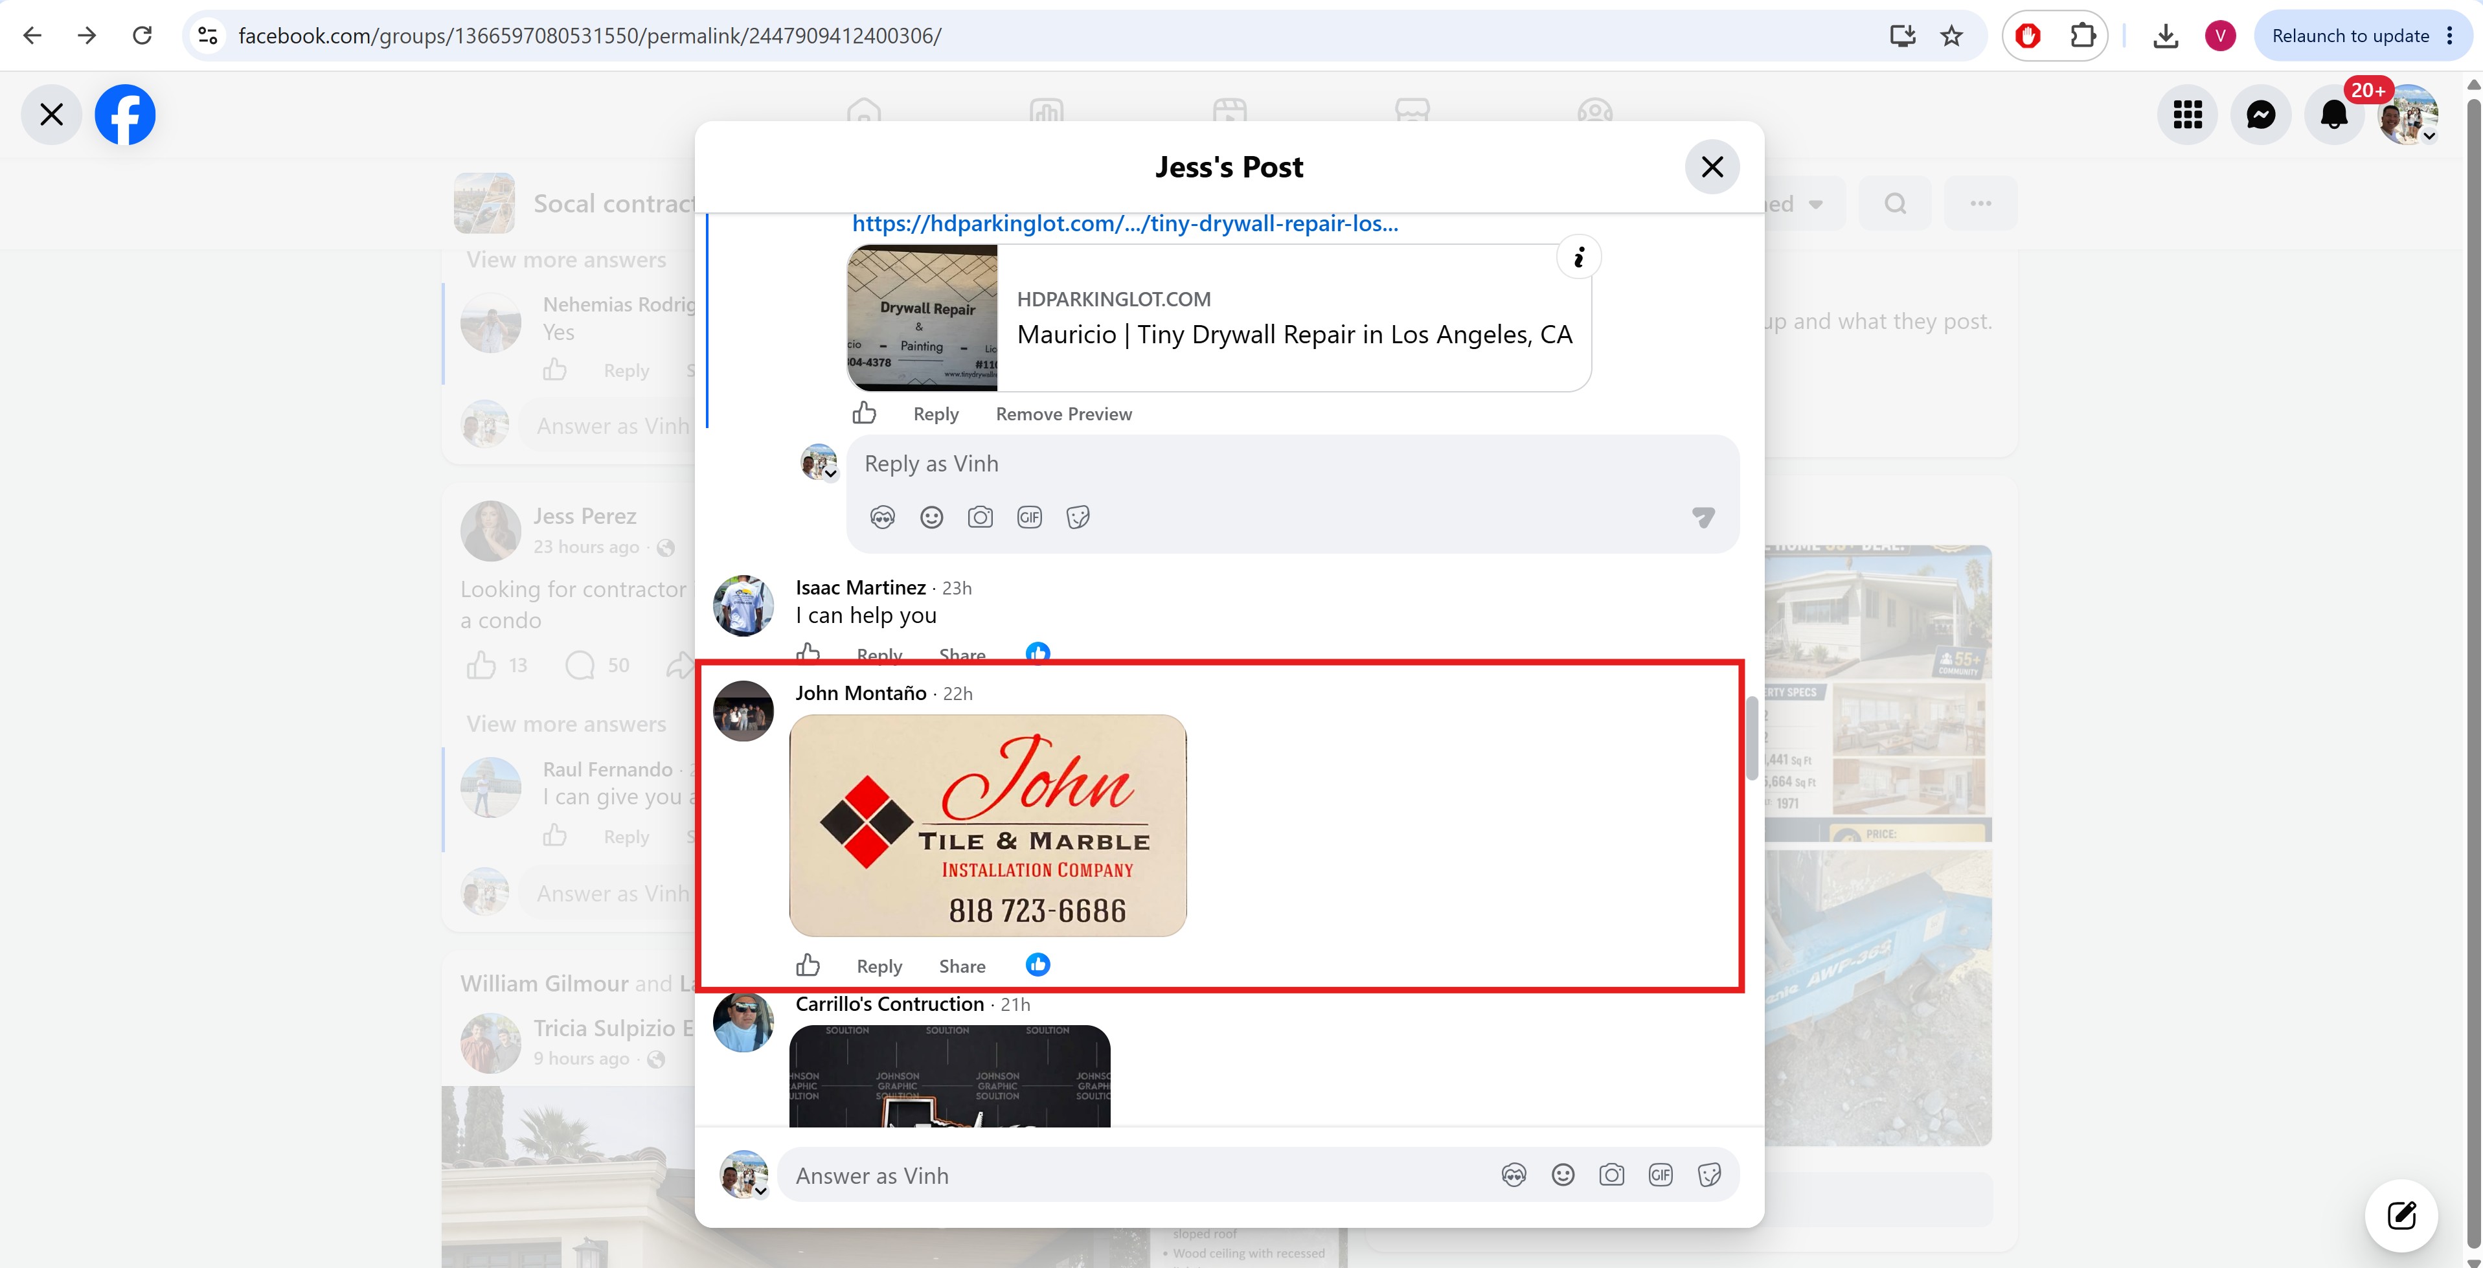Share John Montaño's comment
This screenshot has width=2483, height=1268.
coord(962,966)
